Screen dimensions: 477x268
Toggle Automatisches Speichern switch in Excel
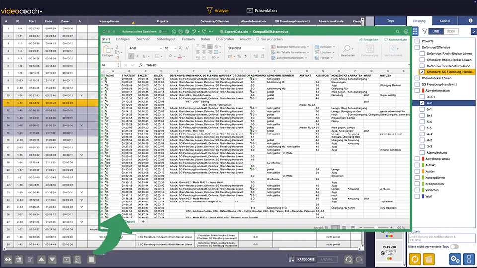tap(163, 31)
